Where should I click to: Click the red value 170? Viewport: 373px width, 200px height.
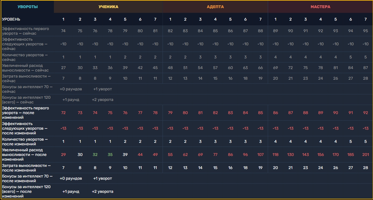tap(335, 155)
